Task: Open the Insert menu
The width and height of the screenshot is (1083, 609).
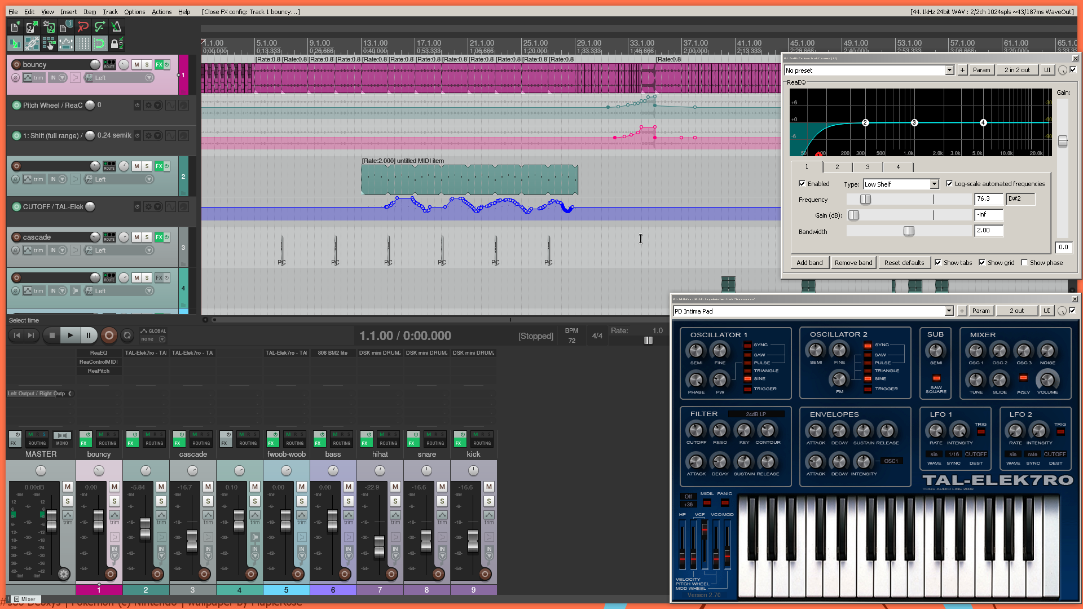Action: click(68, 12)
